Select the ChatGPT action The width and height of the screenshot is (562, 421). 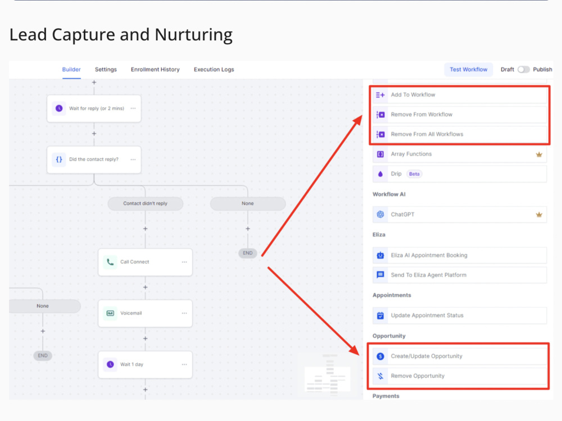click(x=460, y=214)
